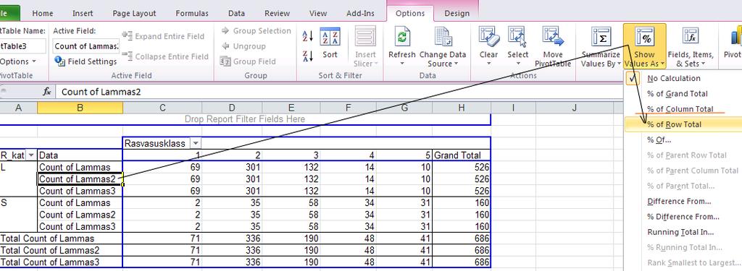Sort descending with the Z-to-A icon
The image size is (742, 271).
[x=307, y=56]
